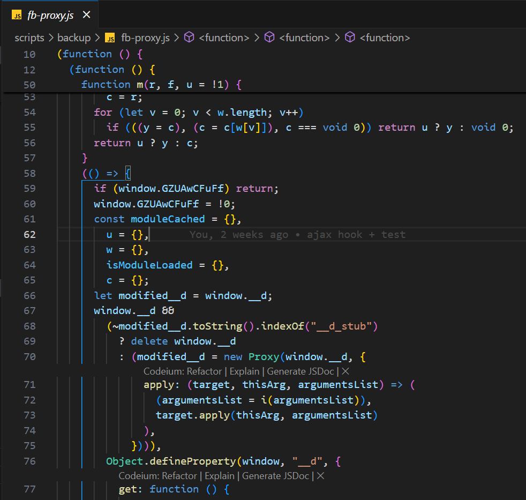The image size is (526, 500).
Task: Click the second function cube icon in breadcrumb
Action: click(269, 38)
